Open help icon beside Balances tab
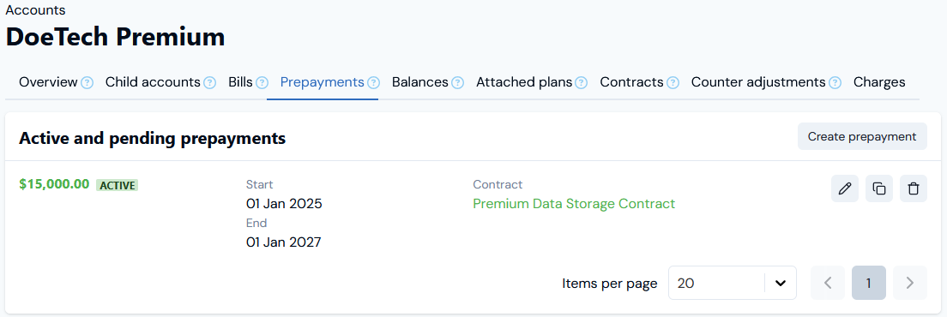Screen dimensions: 947x317 [457, 82]
